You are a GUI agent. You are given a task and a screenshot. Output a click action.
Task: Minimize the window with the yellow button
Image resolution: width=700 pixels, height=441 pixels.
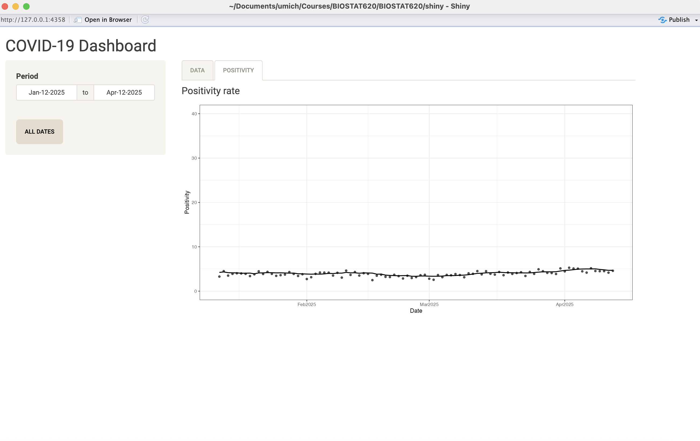click(16, 6)
